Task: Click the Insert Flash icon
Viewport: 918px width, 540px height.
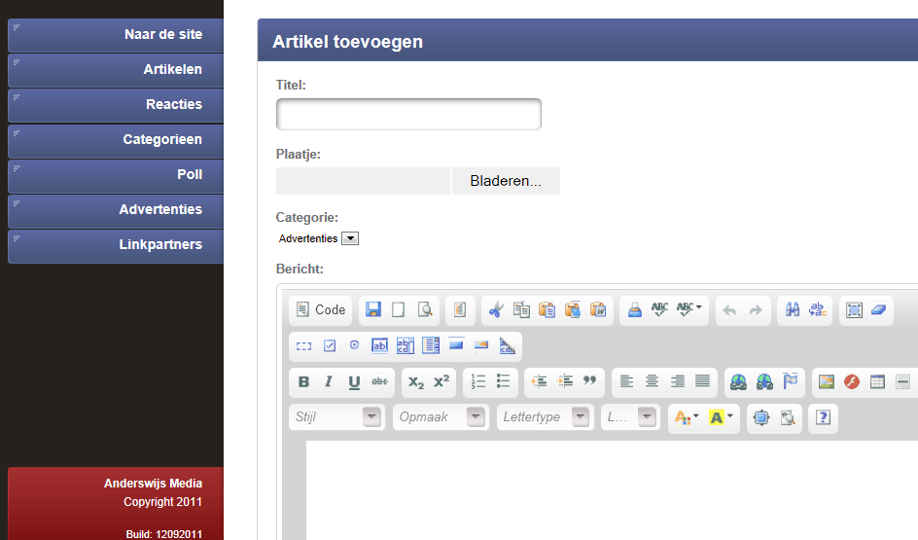Action: point(852,381)
